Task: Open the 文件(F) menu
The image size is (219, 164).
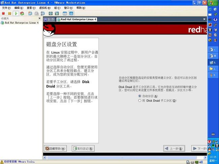Action: pos(6,8)
